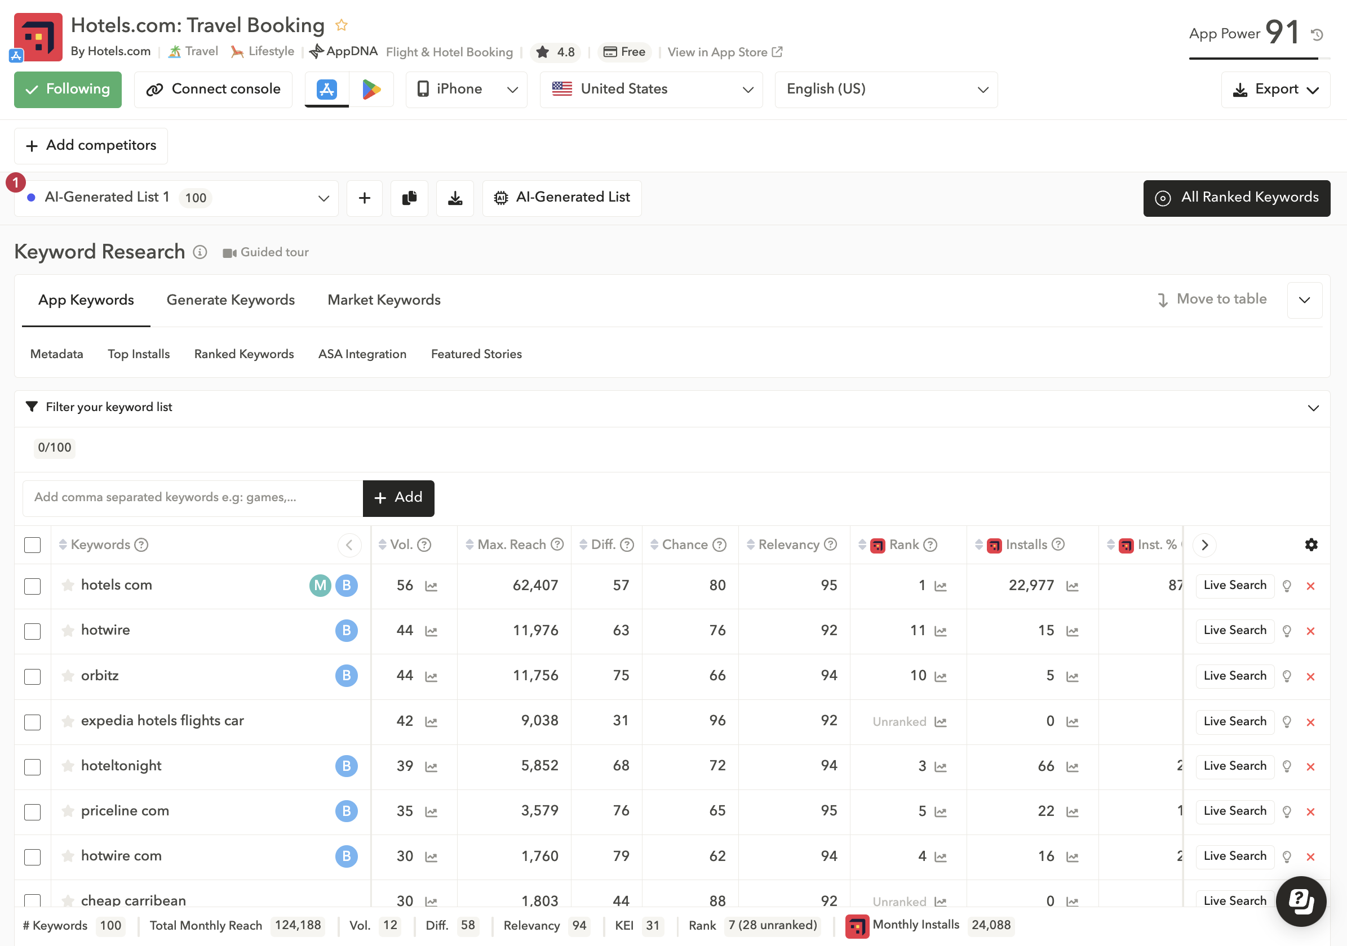Check the expedia hotels flights car checkbox
Image resolution: width=1347 pixels, height=946 pixels.
[32, 721]
